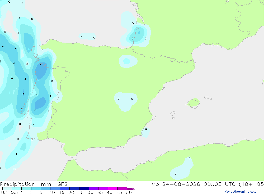Select the 45–50 mm legend color box
264x194 pixels.
(122, 189)
